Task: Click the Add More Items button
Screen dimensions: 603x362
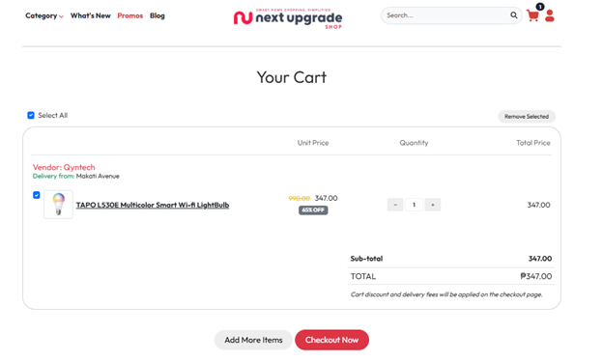Action: point(253,340)
